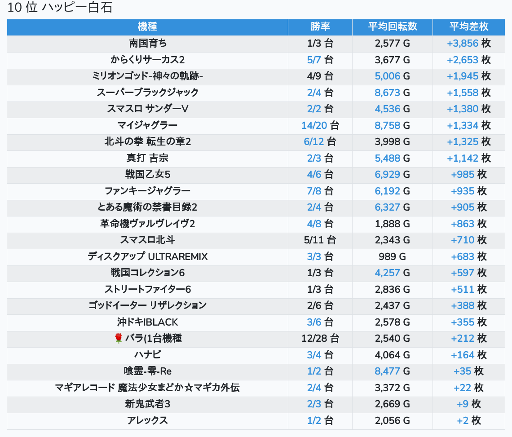The height and width of the screenshot is (437, 512).
Task: Click average difference +985 枚
Action: (468, 174)
